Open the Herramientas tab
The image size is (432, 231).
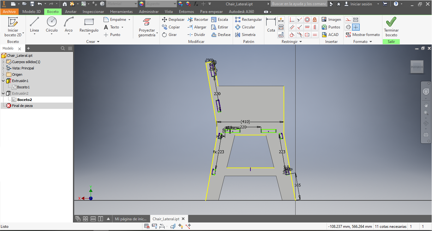pos(121,12)
